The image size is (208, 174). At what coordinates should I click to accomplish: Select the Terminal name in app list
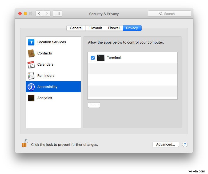(114, 58)
